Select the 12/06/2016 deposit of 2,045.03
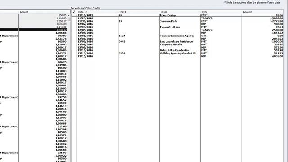The width and height of the screenshot is (288, 162). [x=177, y=39]
